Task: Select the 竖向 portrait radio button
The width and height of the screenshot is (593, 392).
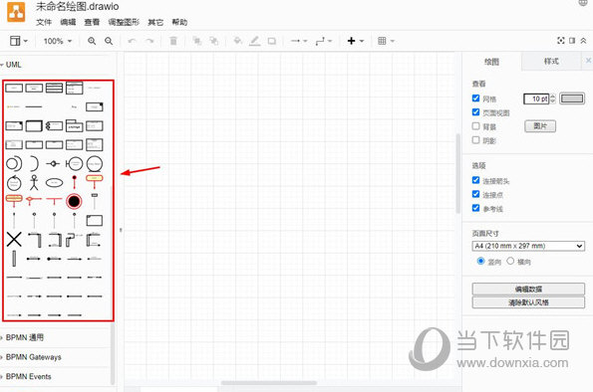Action: pos(480,261)
